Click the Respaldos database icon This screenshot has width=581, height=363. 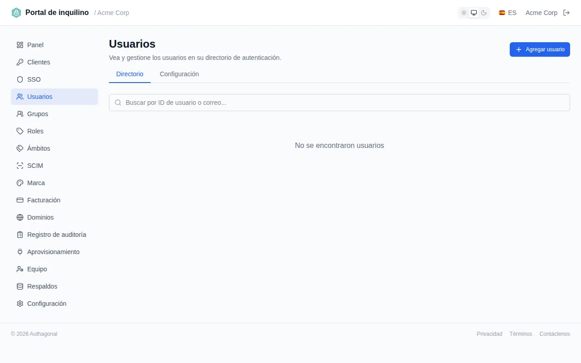pos(20,286)
